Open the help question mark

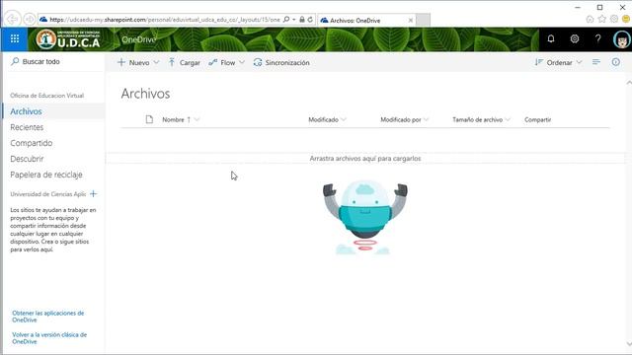click(x=597, y=39)
